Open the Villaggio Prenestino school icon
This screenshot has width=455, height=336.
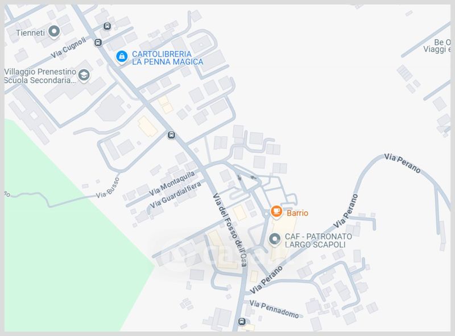tap(84, 75)
